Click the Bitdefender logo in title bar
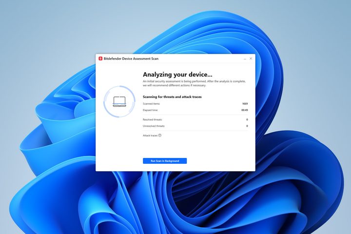The width and height of the screenshot is (351, 234). tap(100, 58)
